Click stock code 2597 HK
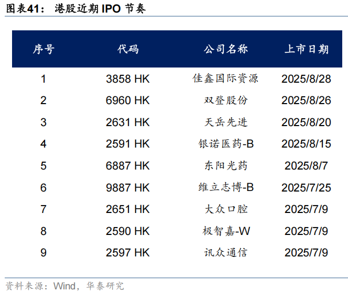The height and width of the screenshot is (292, 348). 128,253
